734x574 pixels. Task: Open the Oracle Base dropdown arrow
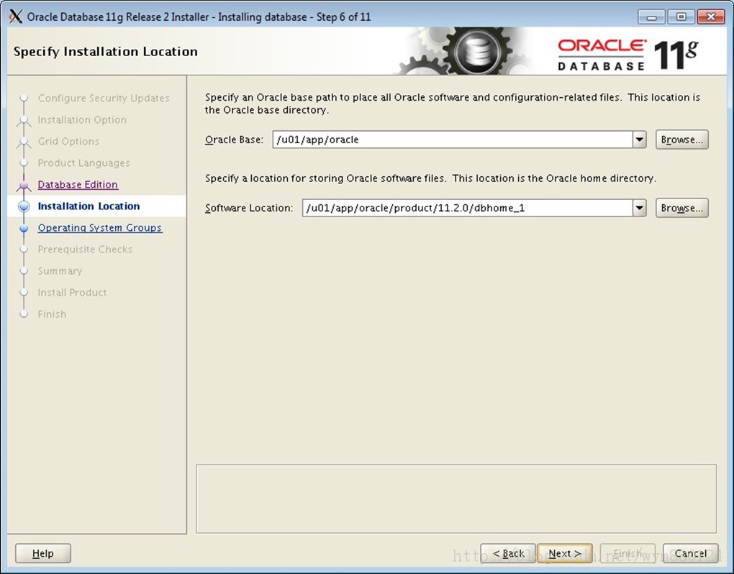[640, 140]
